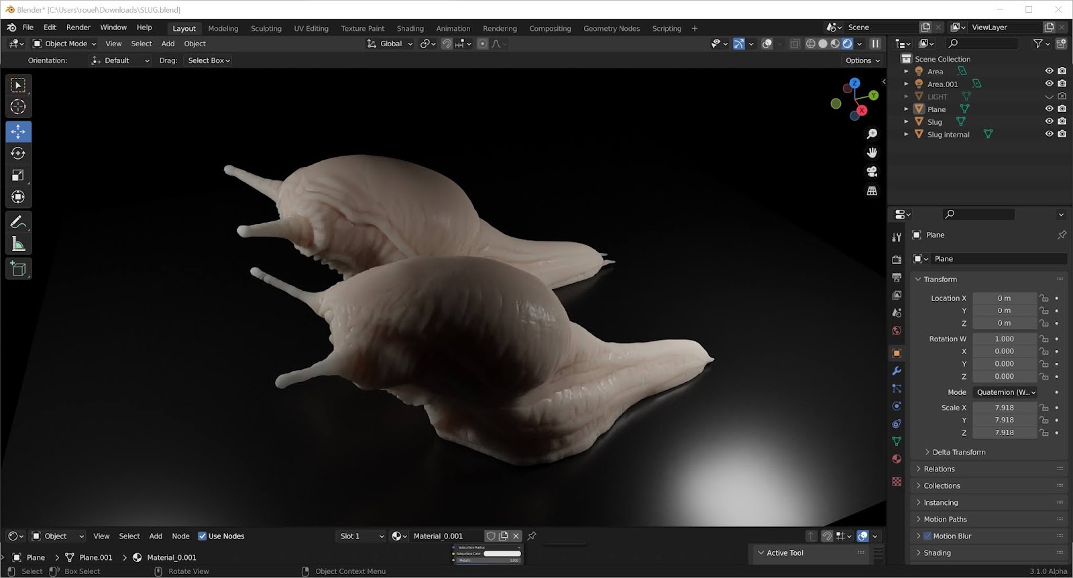Expand the Delta Transform section
Image resolution: width=1073 pixels, height=578 pixels.
click(x=958, y=452)
